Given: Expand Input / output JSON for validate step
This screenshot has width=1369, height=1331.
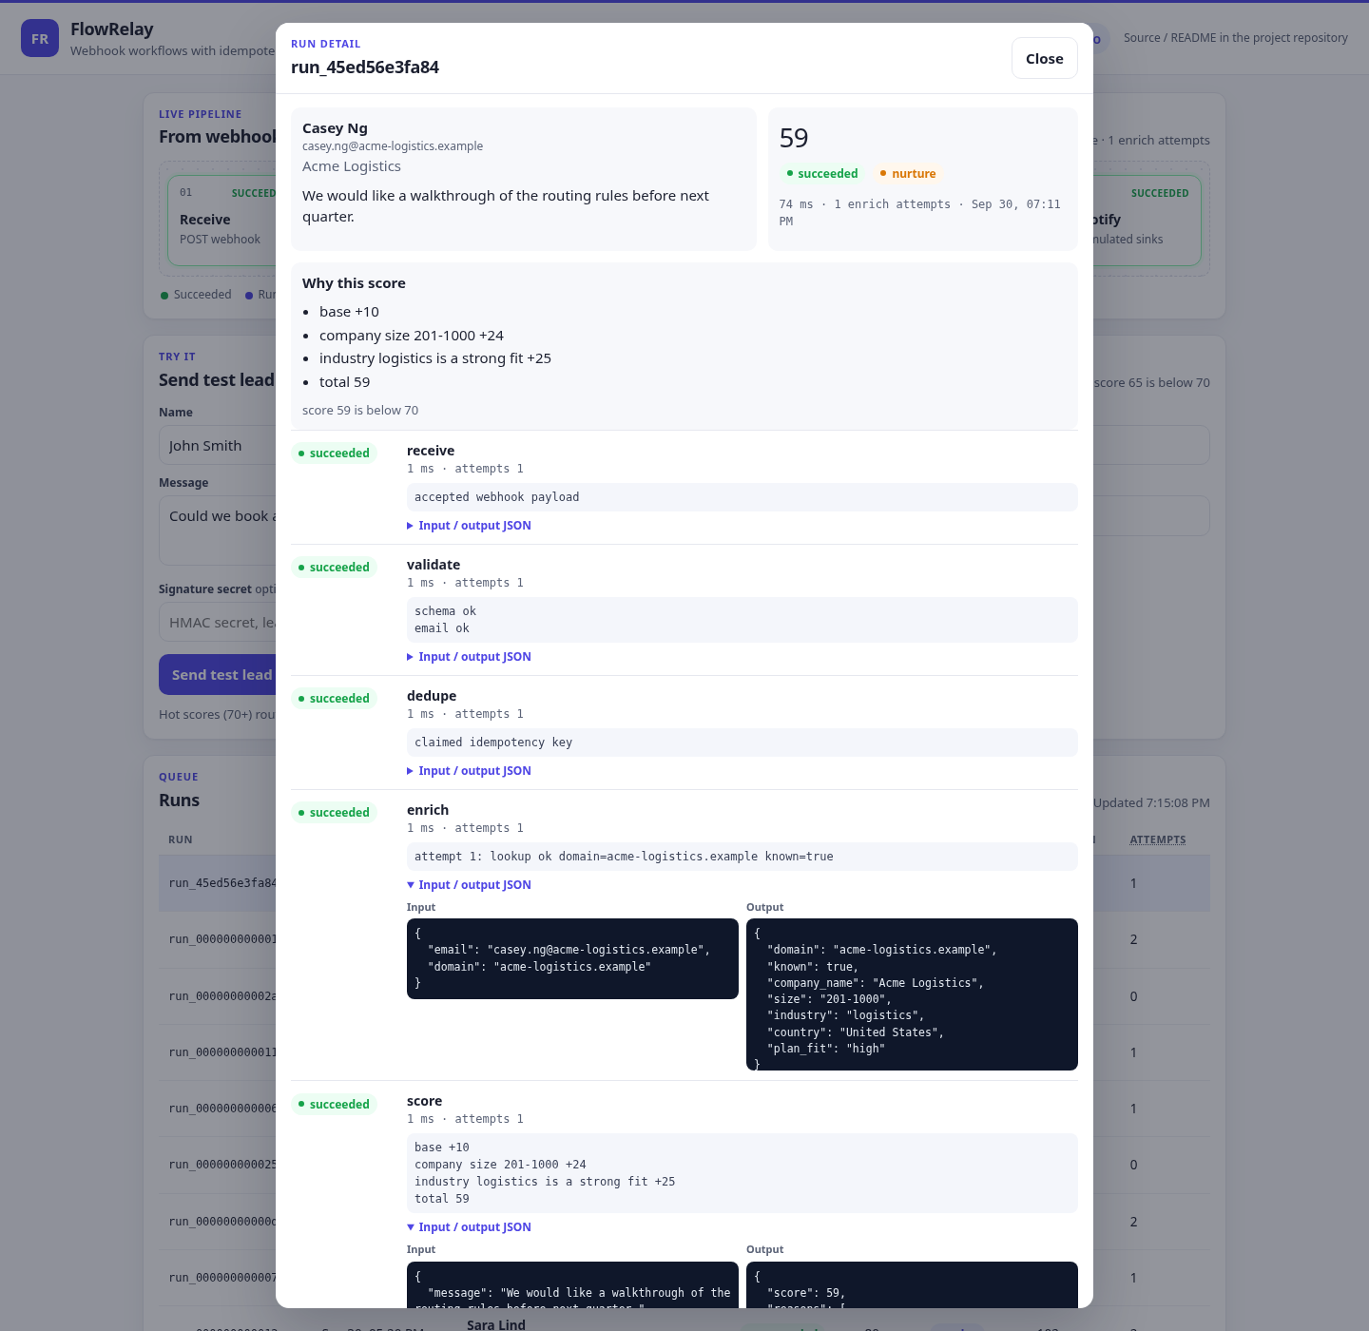Looking at the screenshot, I should coord(469,657).
